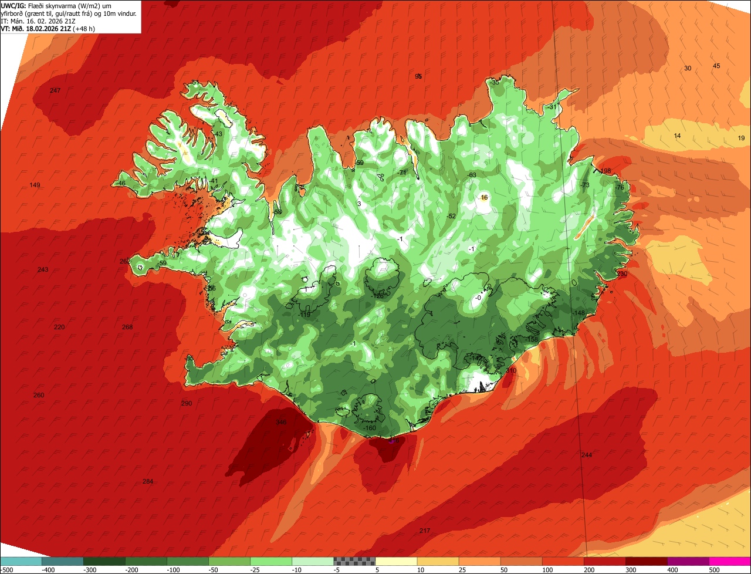Image resolution: width=751 pixels, height=574 pixels.
Task: Click the '45' value in the northeast corner
Action: pos(716,66)
